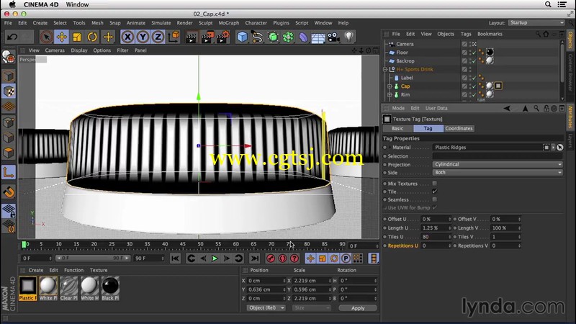Screen dimensions: 576x324
Task: Collapse H+ Sports Drink group
Action: click(x=385, y=69)
